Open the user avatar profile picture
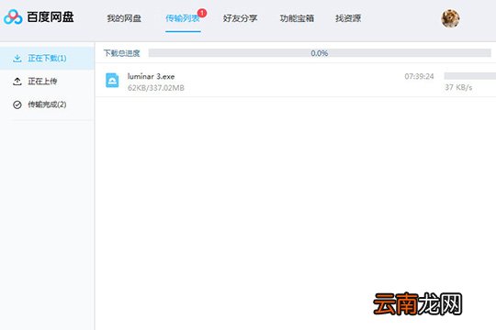Screen dimensions: 496x330 (x=450, y=18)
